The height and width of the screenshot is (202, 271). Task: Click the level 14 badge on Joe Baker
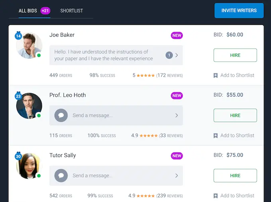(x=18, y=36)
